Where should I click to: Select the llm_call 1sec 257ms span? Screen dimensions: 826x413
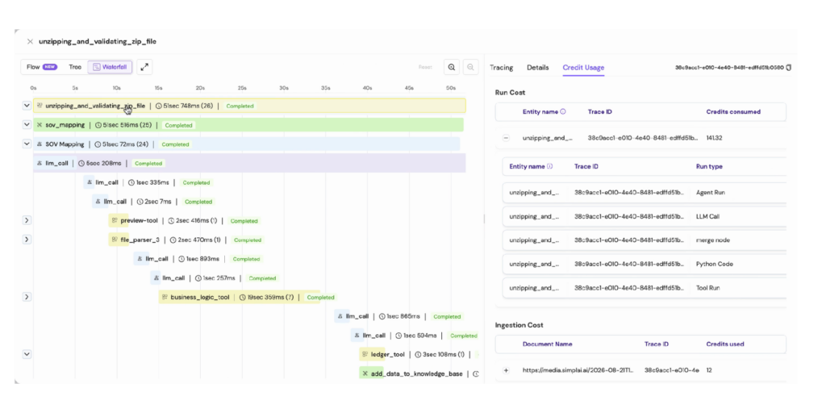click(x=215, y=277)
